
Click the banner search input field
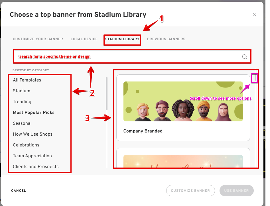128,57
